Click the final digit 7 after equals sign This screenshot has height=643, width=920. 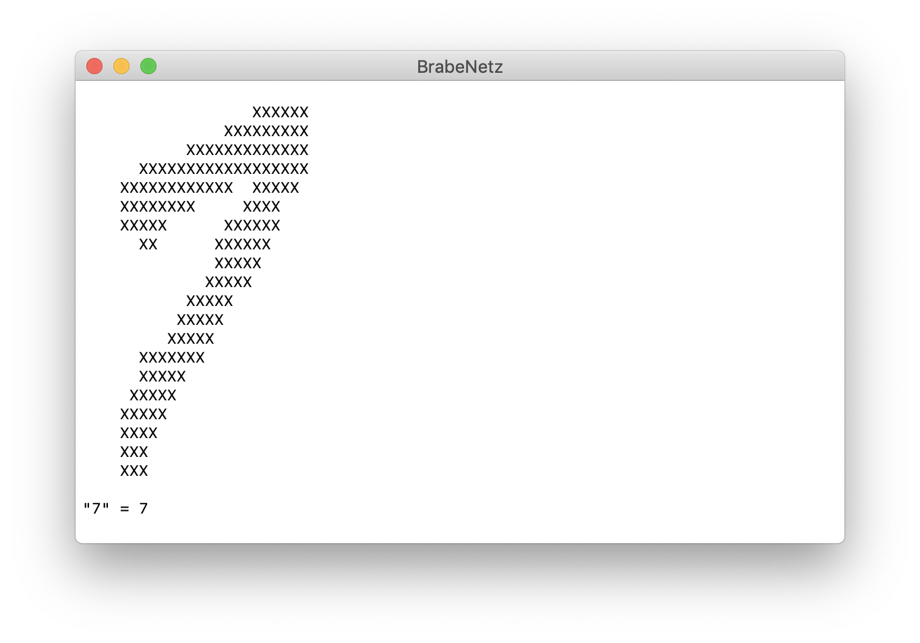144,508
